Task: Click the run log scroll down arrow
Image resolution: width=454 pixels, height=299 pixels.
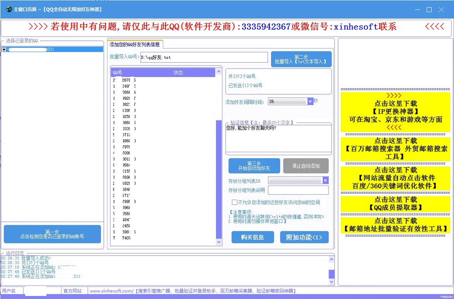Action: (x=331, y=281)
